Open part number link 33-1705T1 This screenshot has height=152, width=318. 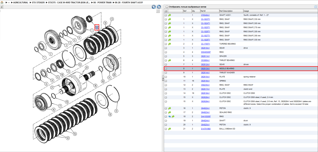[205, 44]
